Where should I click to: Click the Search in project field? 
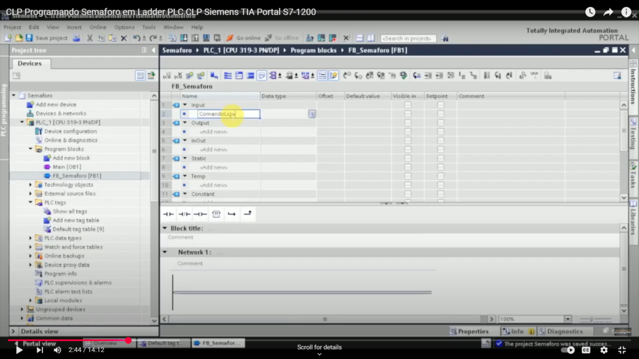tap(408, 38)
